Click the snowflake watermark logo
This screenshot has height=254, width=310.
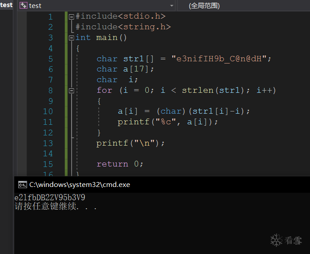tap(277, 241)
